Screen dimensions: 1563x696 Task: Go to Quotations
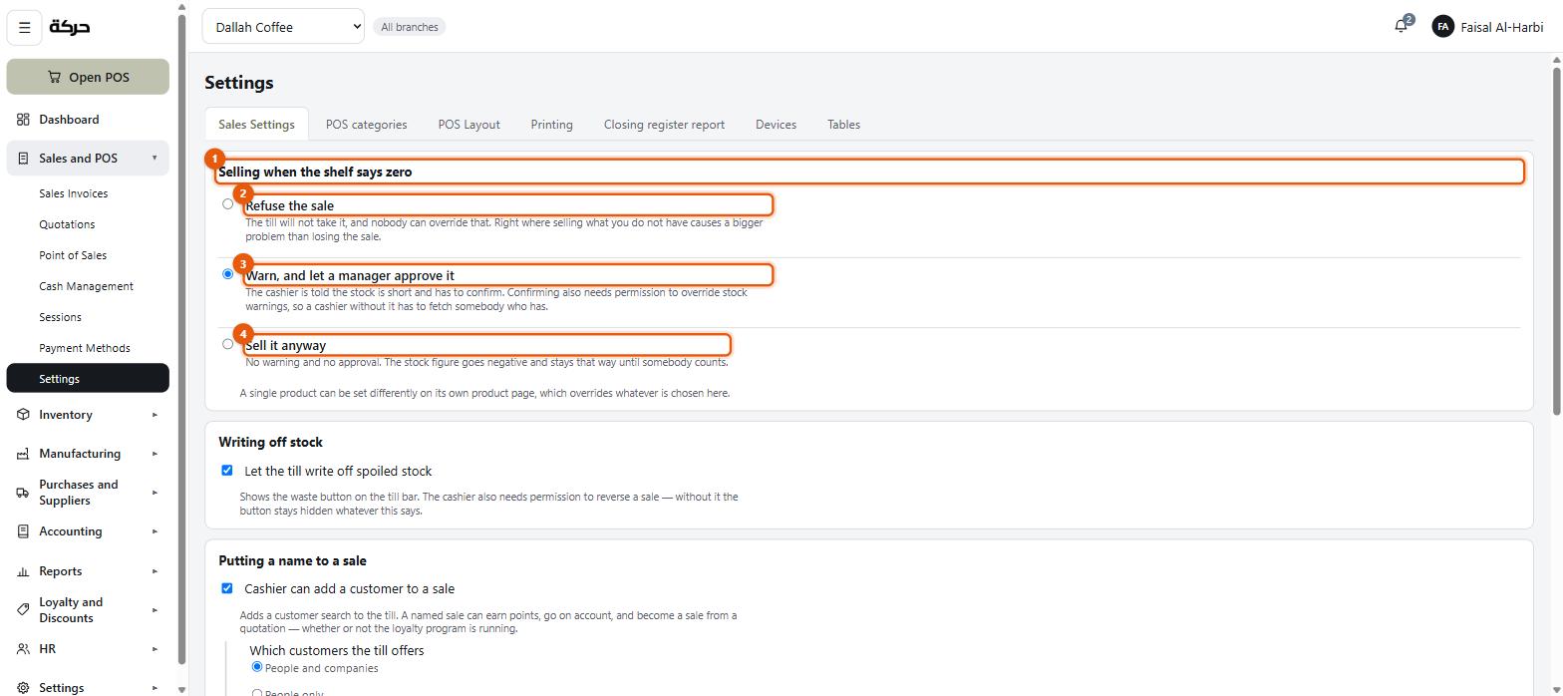point(88,224)
